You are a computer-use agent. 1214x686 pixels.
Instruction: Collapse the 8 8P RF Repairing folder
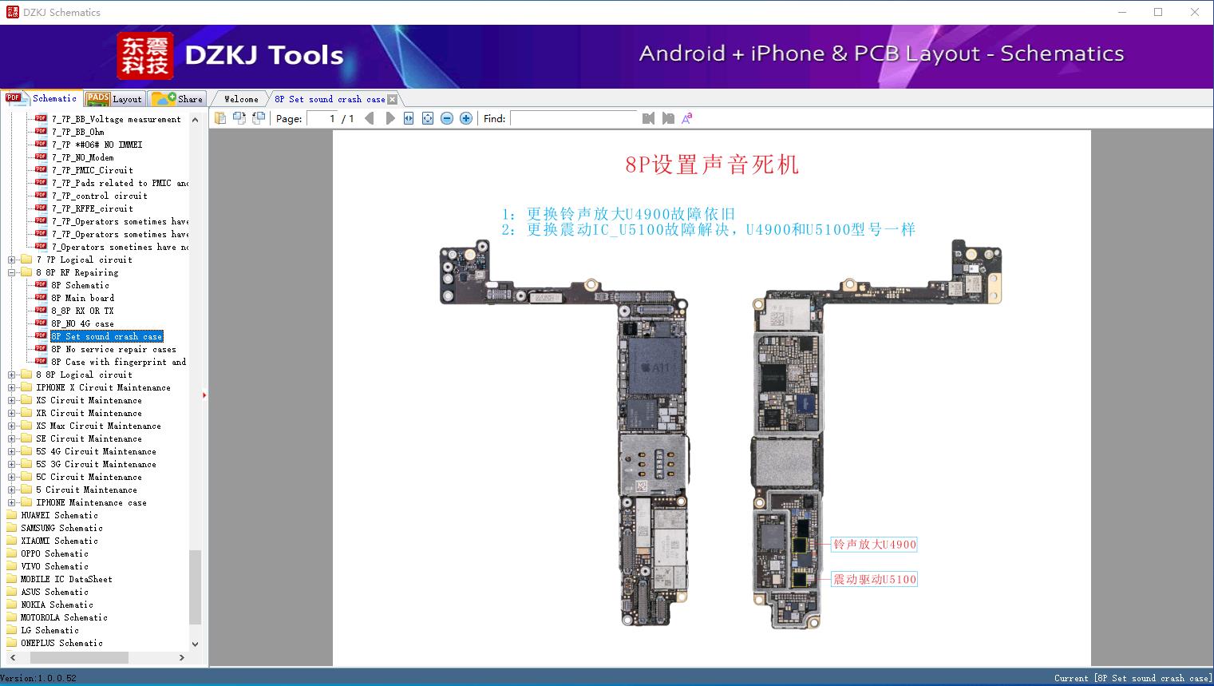coord(11,272)
